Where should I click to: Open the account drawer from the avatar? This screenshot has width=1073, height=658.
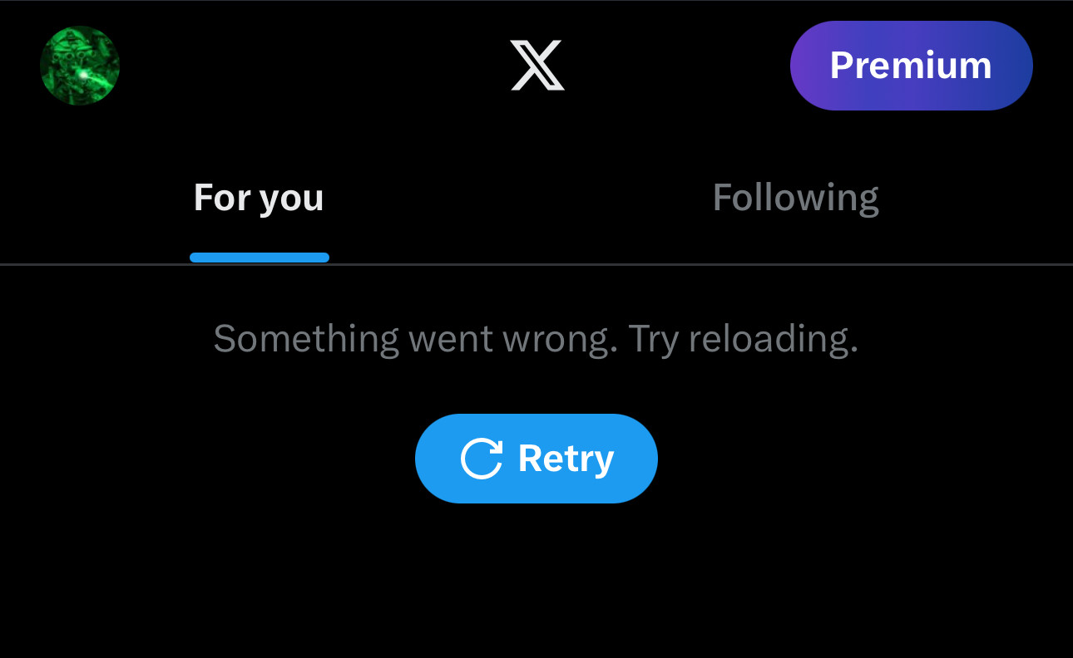[80, 66]
